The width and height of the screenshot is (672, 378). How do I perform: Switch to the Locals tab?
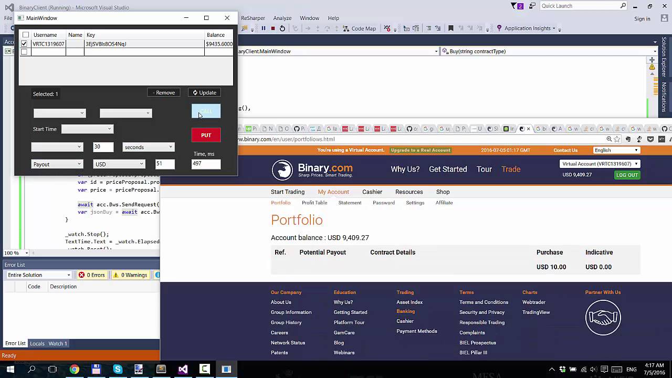point(37,343)
